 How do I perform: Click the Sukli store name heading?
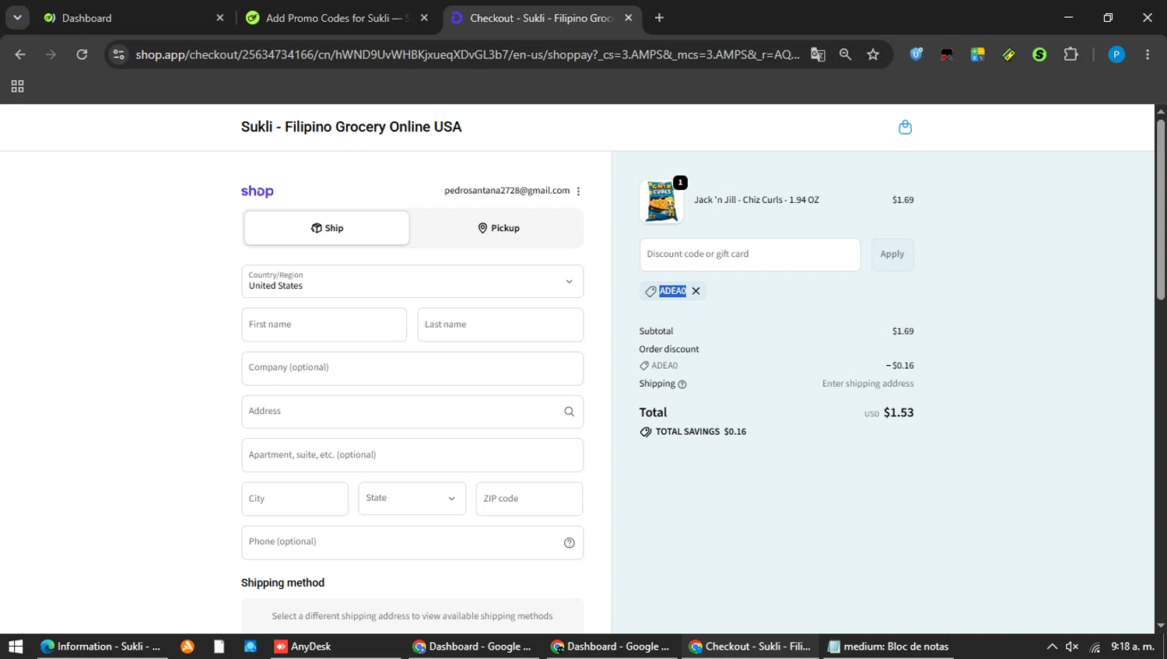click(351, 127)
